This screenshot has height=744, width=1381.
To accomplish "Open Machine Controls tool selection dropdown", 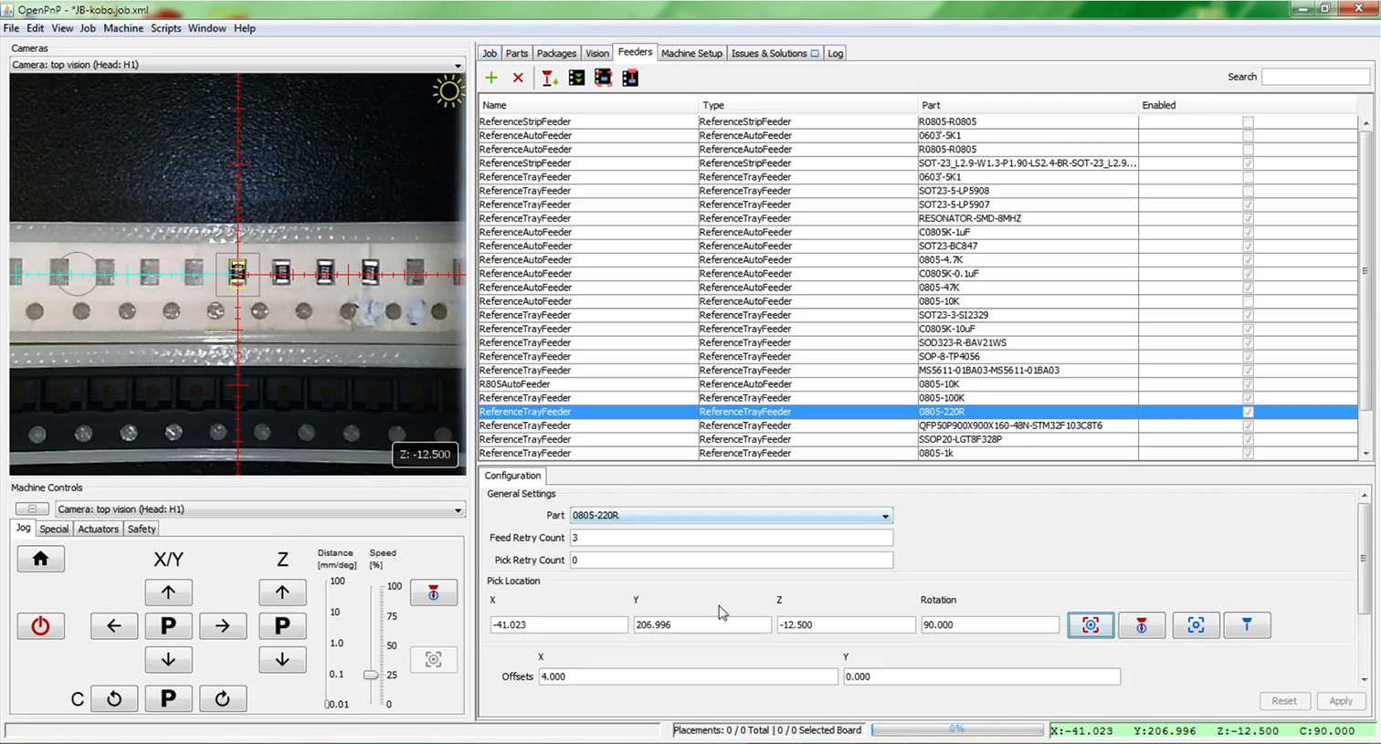I will (260, 509).
